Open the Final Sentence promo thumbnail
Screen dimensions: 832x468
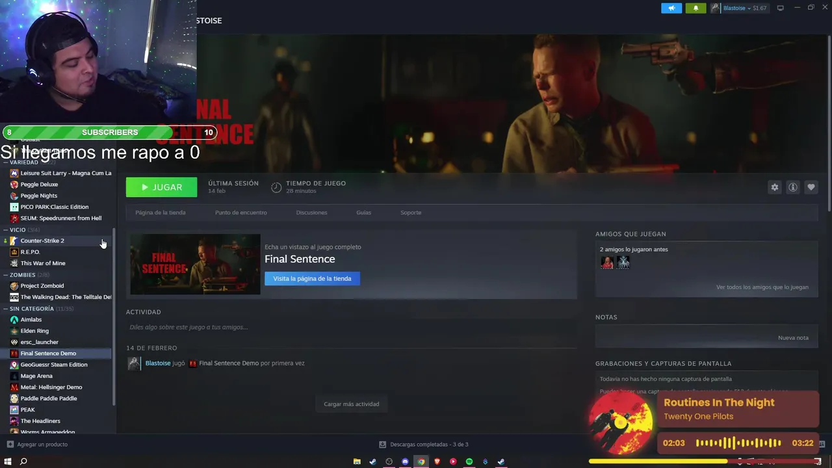pyautogui.click(x=195, y=264)
